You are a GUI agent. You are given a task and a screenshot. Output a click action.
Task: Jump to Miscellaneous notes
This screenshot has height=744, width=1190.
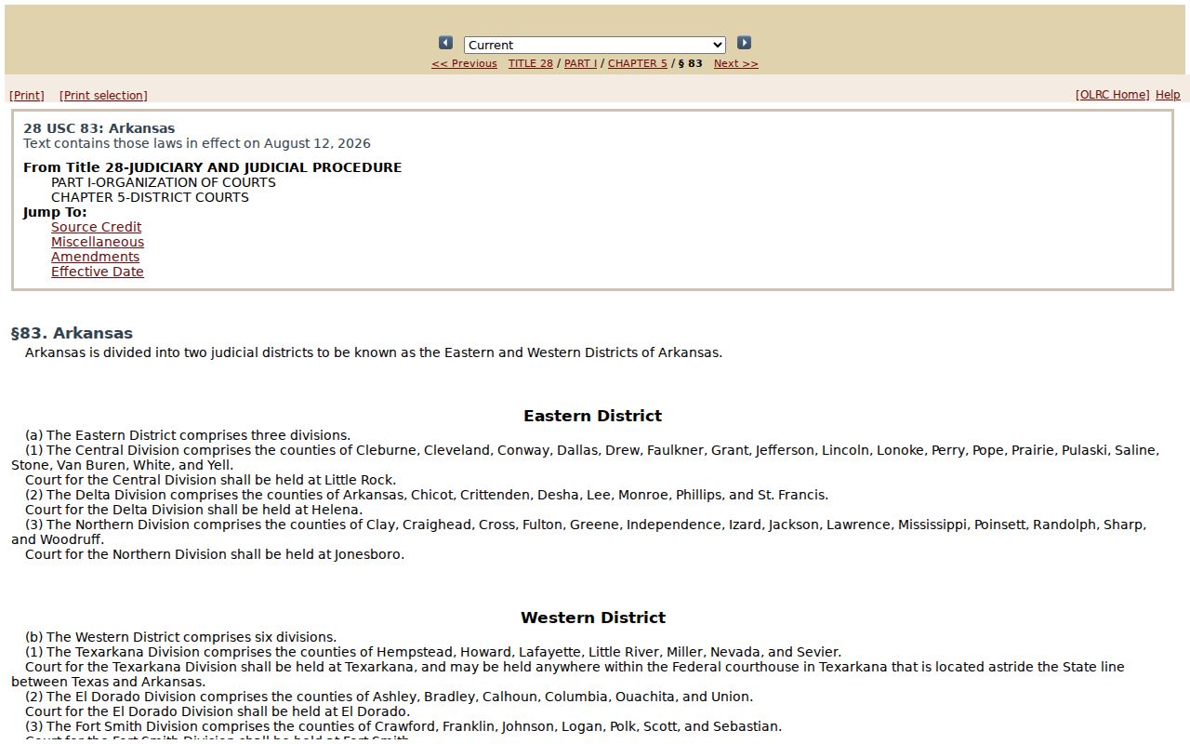coord(98,242)
